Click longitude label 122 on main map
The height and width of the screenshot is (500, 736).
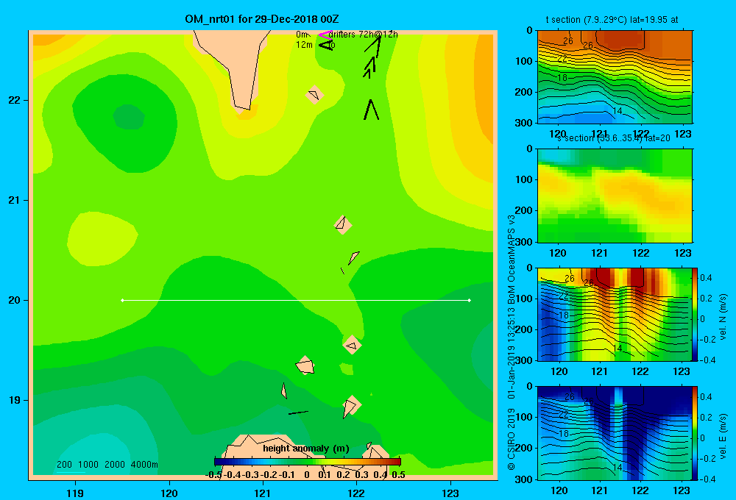click(x=356, y=493)
